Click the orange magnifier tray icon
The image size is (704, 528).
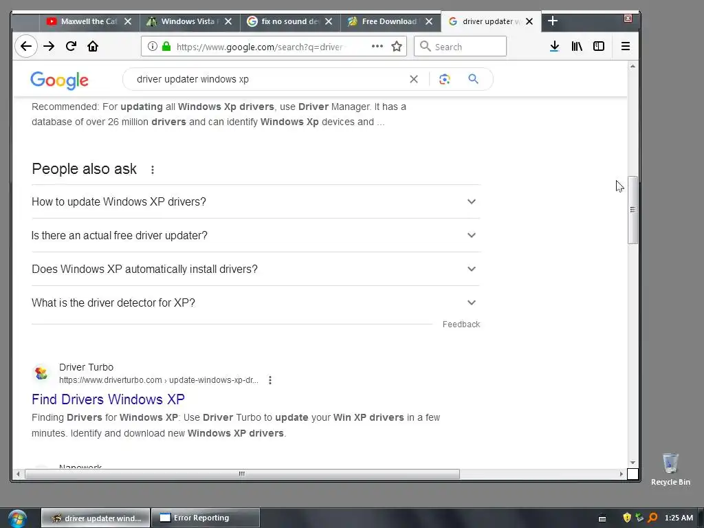653,518
